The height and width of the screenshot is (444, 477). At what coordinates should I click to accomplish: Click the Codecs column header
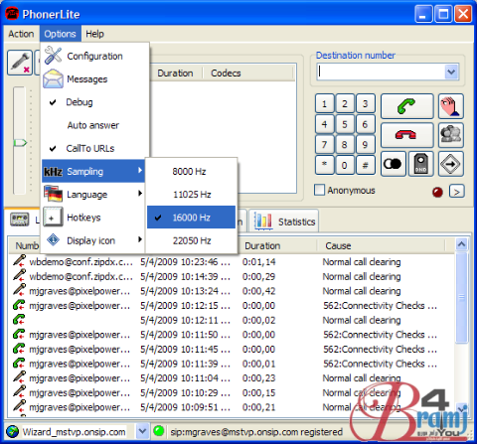tap(247, 73)
